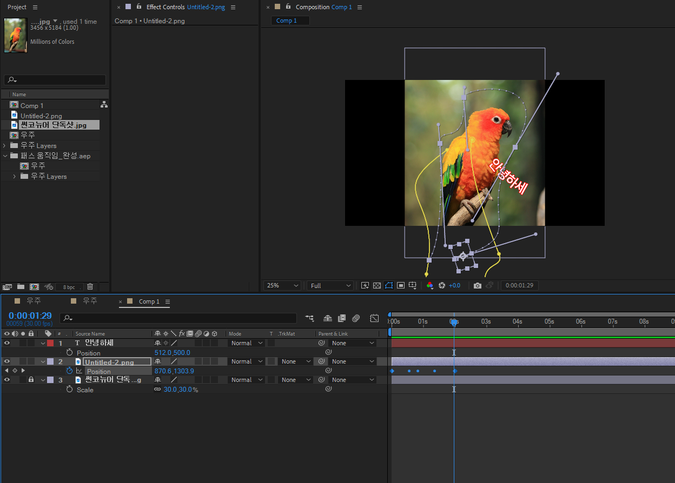Image resolution: width=675 pixels, height=483 pixels.
Task: Open the Project panel menu
Action: (x=35, y=7)
